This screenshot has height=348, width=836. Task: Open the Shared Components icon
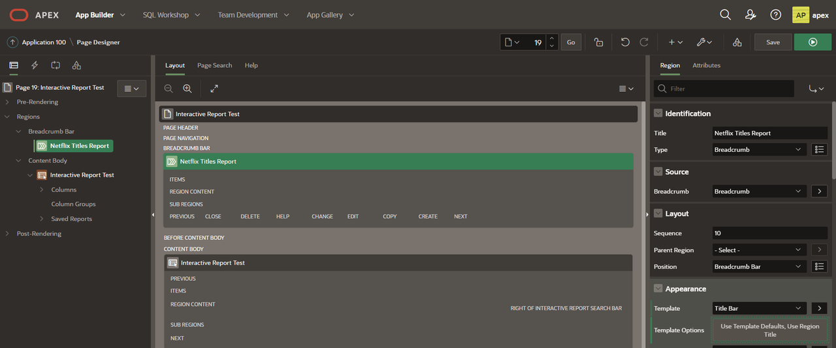tap(737, 42)
